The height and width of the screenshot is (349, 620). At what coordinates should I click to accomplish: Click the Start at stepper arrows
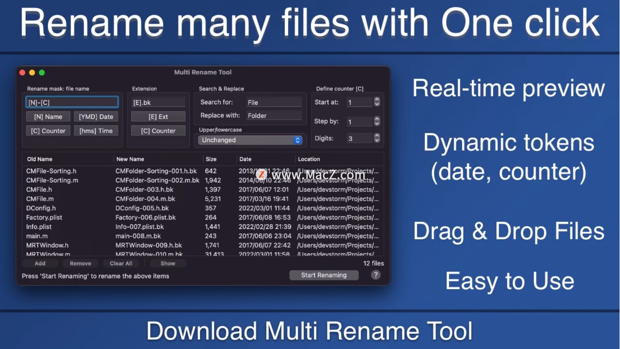pos(377,102)
